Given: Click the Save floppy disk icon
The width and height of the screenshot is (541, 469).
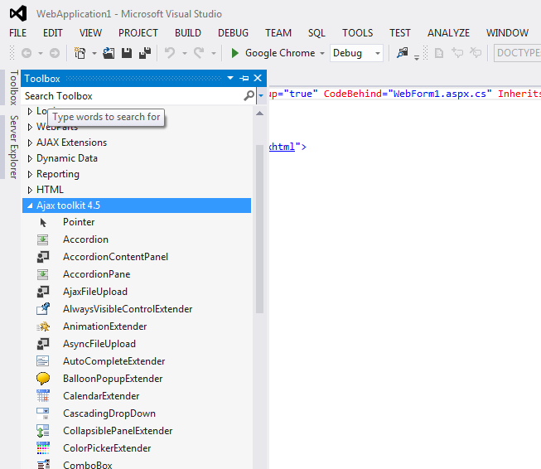Looking at the screenshot, I should (x=127, y=53).
